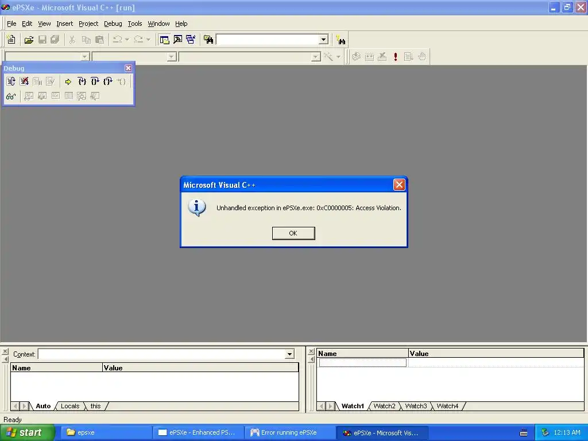Toggle the Disassembly window icon in Debug toolbar

(x=95, y=96)
